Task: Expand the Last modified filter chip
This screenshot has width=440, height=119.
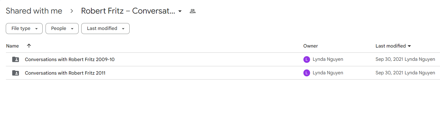Action: pos(105,29)
